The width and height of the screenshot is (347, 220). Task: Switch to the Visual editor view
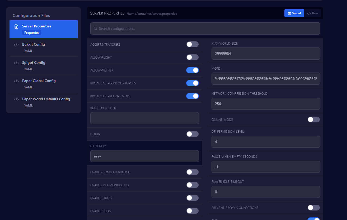coord(294,13)
